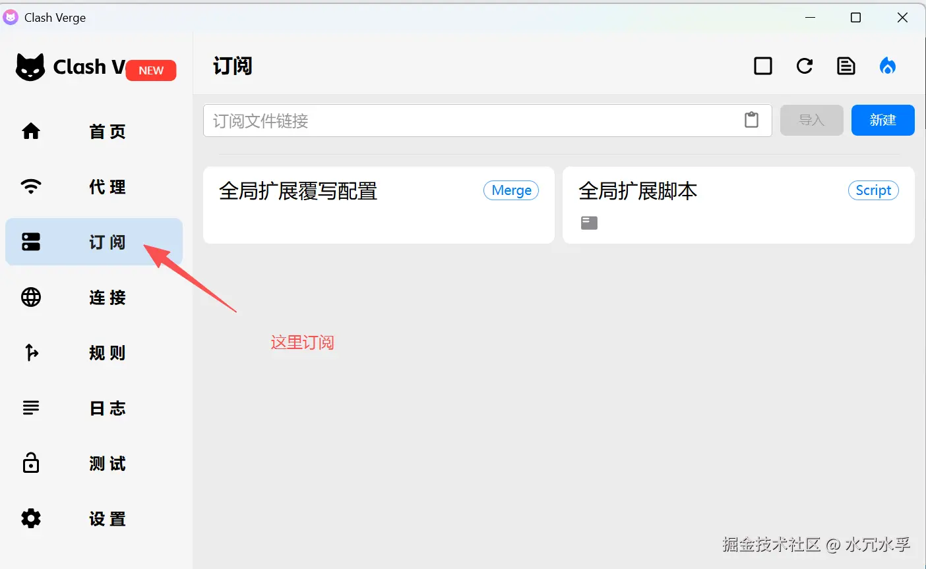Click the Merge tag on 全局扩展覆写配置
Viewport: 926px width, 569px height.
point(511,190)
